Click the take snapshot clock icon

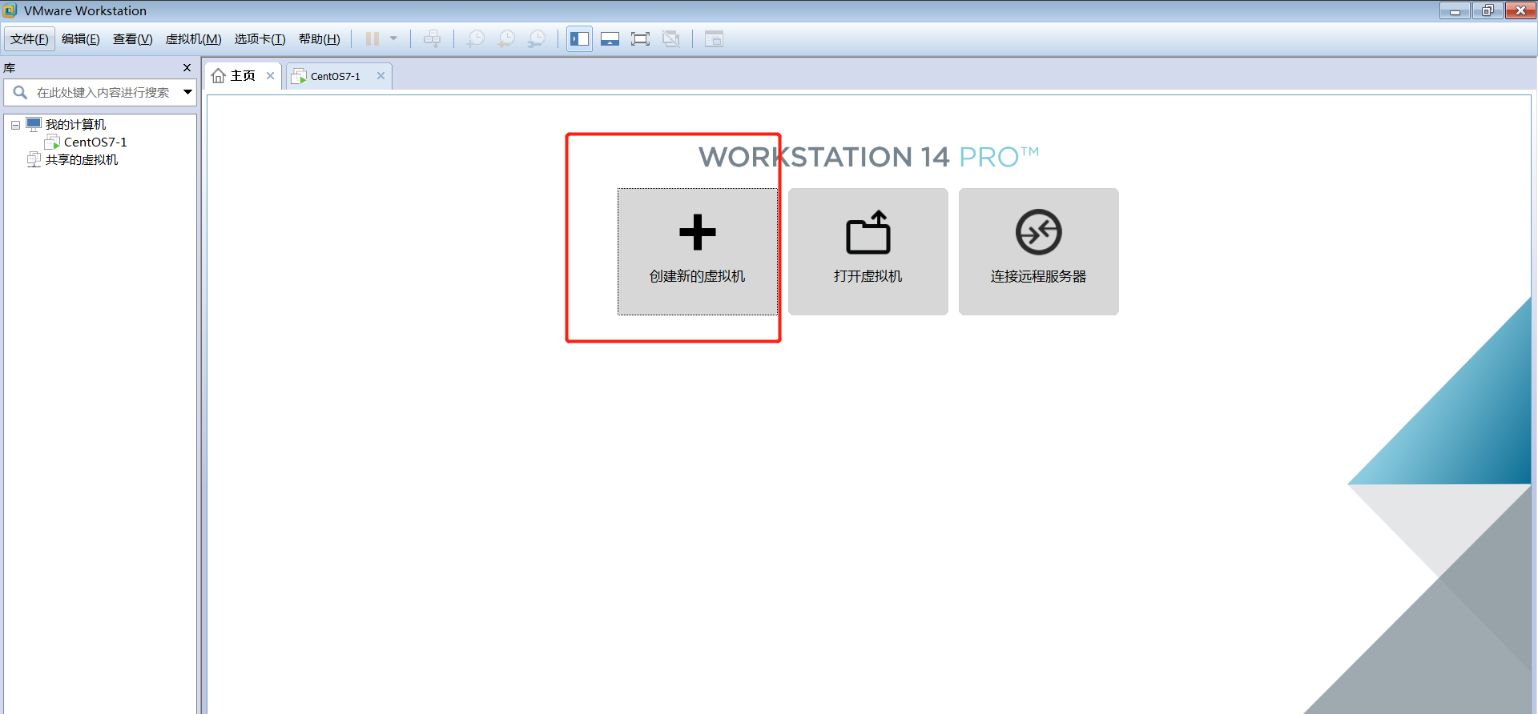476,38
